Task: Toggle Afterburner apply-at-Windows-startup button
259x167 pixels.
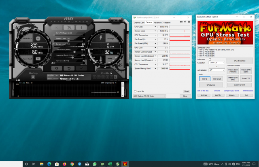Action: (x=33, y=77)
